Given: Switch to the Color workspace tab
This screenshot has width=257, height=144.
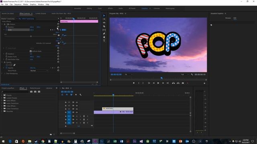Looking at the screenshot, I should (x=100, y=8).
